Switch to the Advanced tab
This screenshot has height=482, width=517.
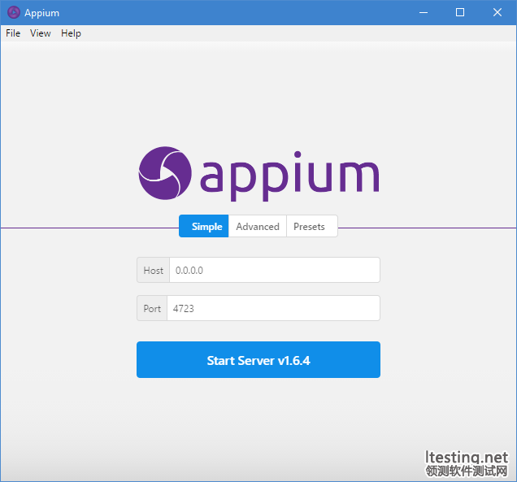[x=258, y=226]
